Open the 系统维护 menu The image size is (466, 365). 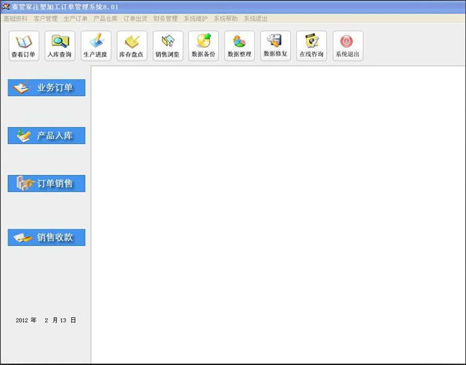pyautogui.click(x=195, y=19)
